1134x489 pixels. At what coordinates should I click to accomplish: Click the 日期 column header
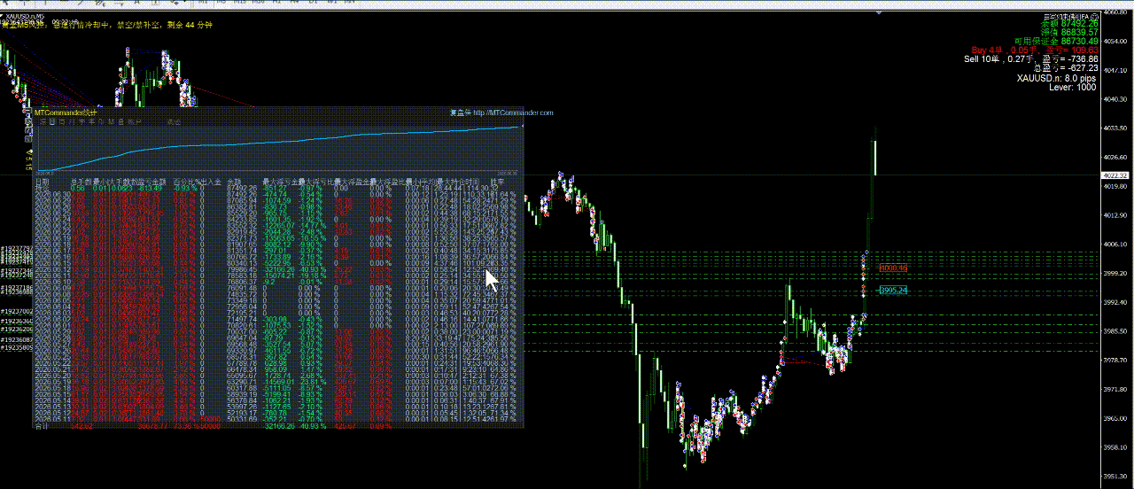(x=42, y=181)
